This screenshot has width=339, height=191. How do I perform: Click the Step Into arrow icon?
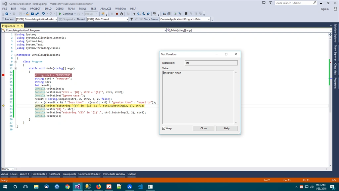click(139, 14)
